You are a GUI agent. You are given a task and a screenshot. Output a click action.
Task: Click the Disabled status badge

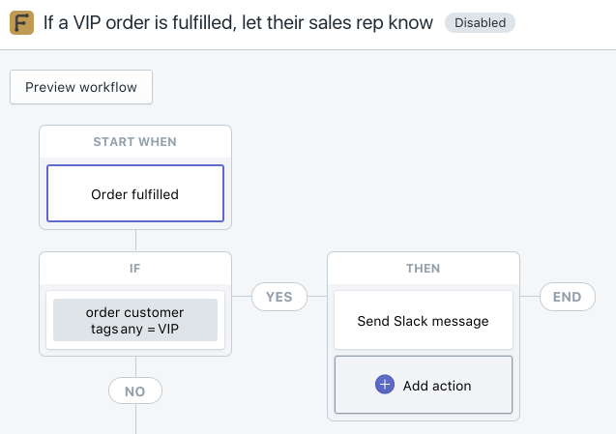(x=480, y=22)
